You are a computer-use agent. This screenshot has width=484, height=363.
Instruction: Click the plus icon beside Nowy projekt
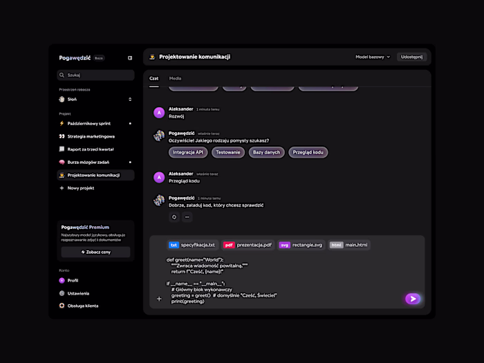(62, 188)
